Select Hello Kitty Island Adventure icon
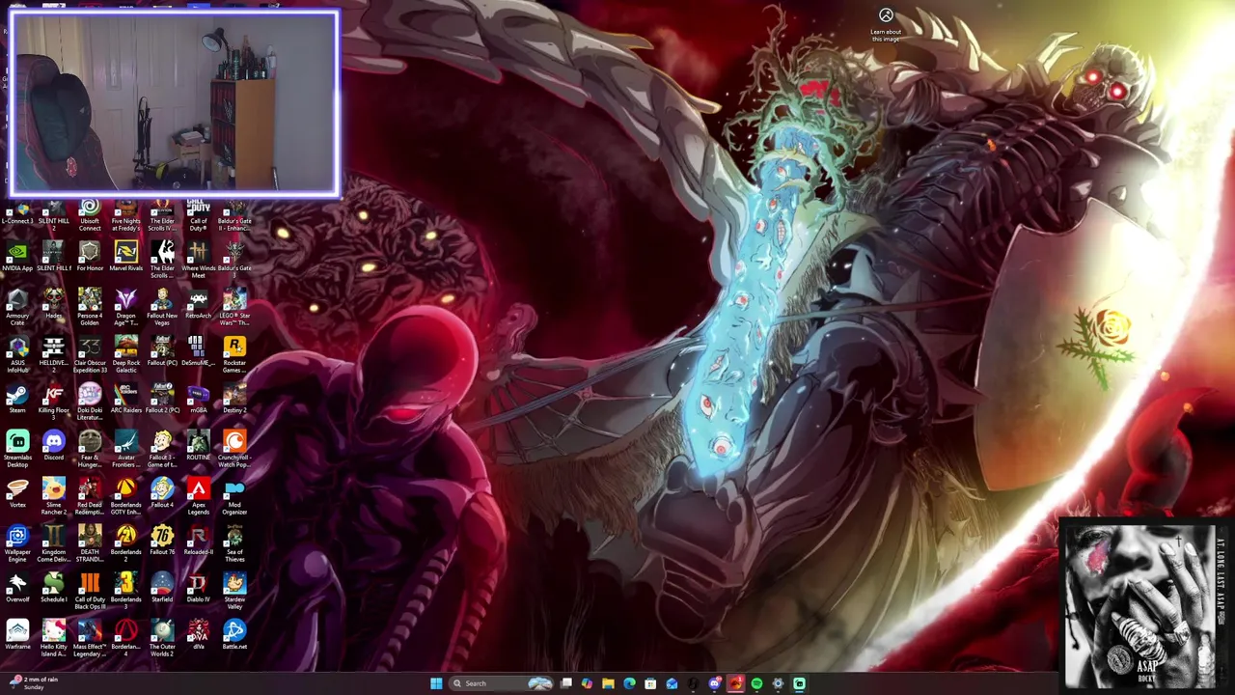Screen dimensions: 1235x695 tap(54, 639)
